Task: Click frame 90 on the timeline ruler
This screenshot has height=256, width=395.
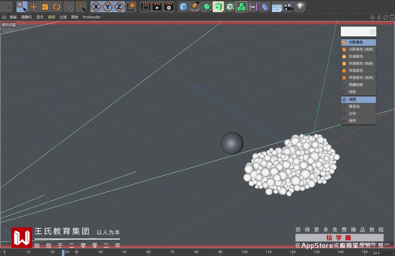Action: pos(220,252)
